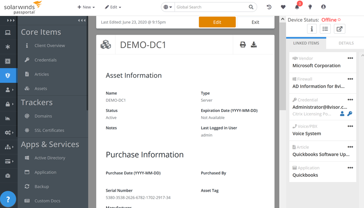The width and height of the screenshot is (364, 208).
Task: Open the New dropdown menu
Action: (x=86, y=7)
